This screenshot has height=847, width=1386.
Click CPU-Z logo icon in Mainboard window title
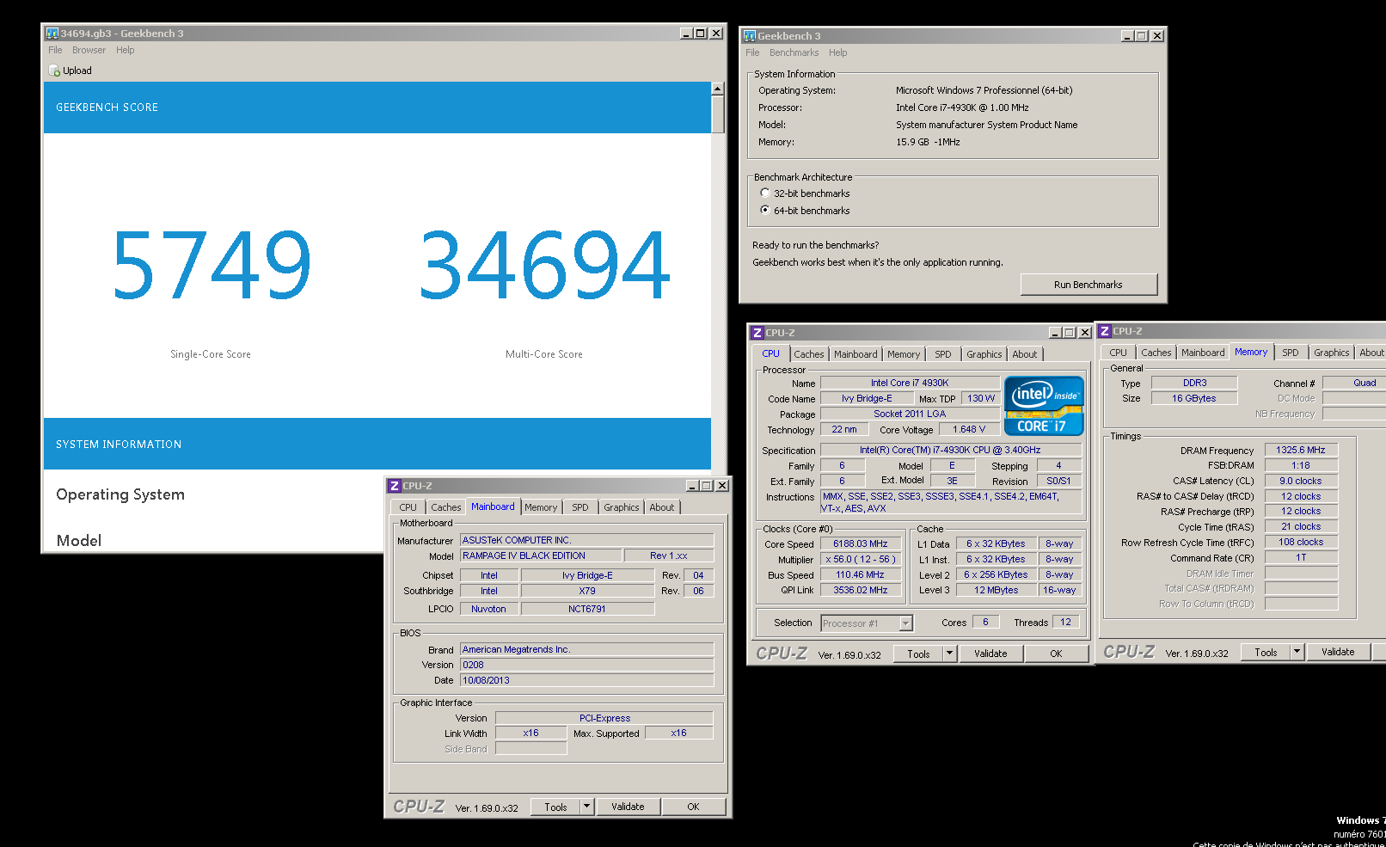(x=395, y=486)
